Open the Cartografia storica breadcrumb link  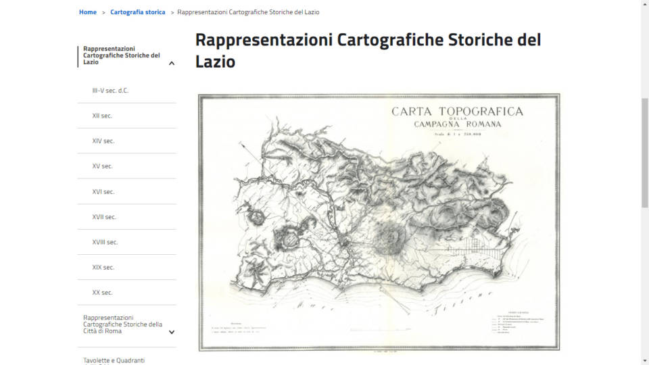click(138, 12)
